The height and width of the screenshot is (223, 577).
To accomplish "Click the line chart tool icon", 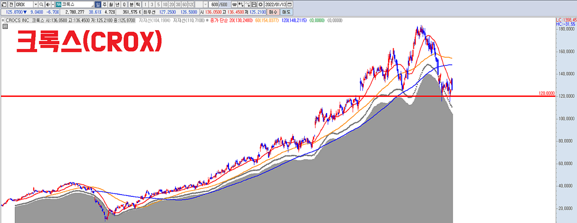I will point(247,4).
